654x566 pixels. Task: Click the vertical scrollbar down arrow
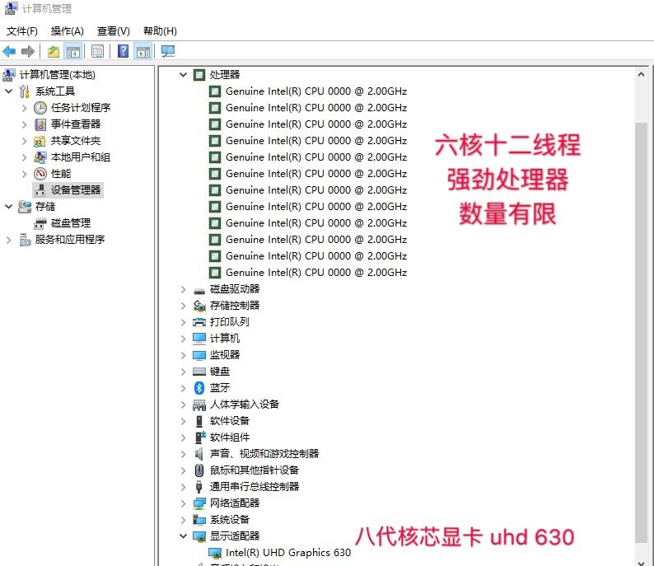(641, 563)
